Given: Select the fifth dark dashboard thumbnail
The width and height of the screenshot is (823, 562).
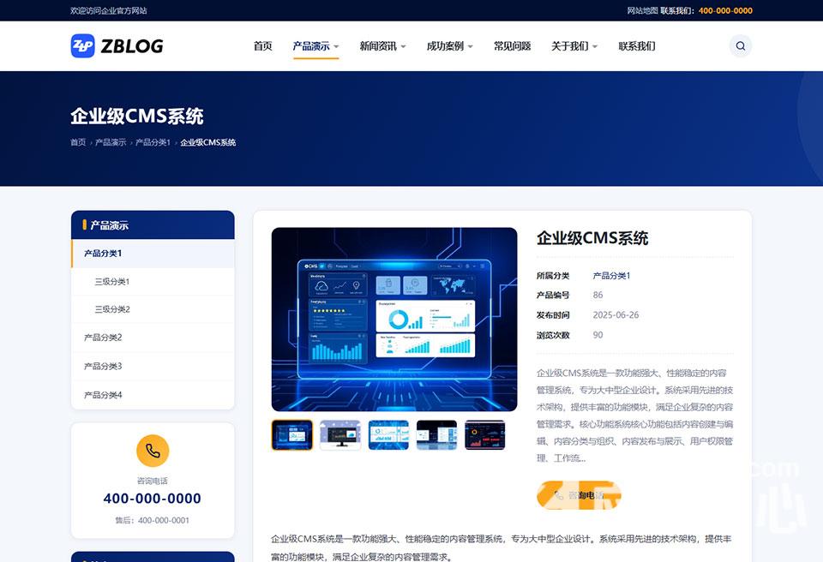Looking at the screenshot, I should [x=485, y=435].
